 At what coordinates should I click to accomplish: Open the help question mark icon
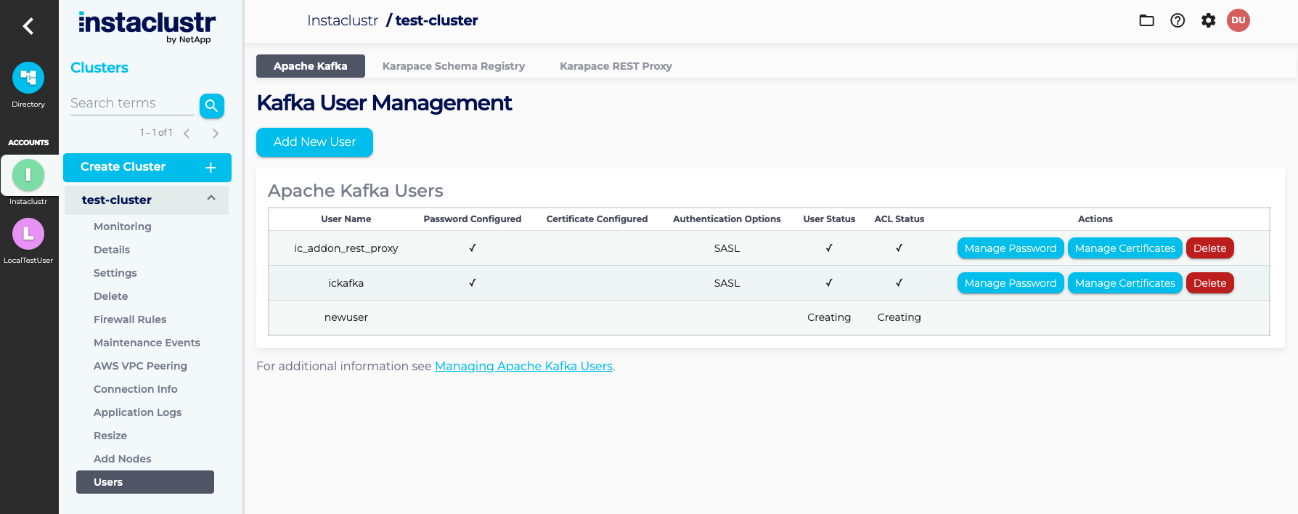tap(1177, 20)
